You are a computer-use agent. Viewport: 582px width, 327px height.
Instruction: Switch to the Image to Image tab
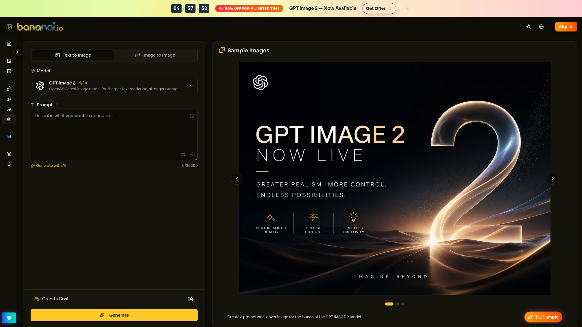(156, 55)
